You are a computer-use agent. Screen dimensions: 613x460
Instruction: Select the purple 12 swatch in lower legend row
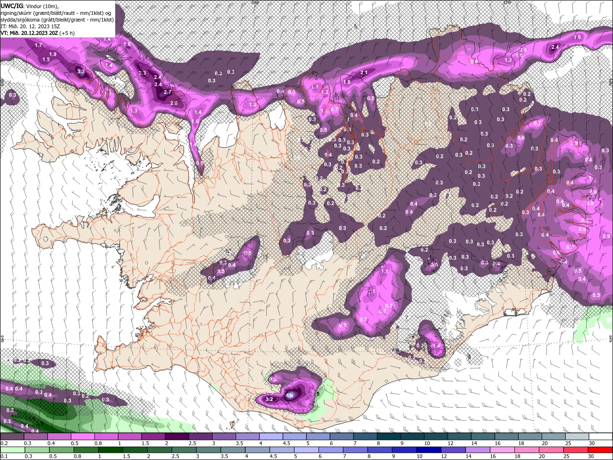(x=452, y=450)
